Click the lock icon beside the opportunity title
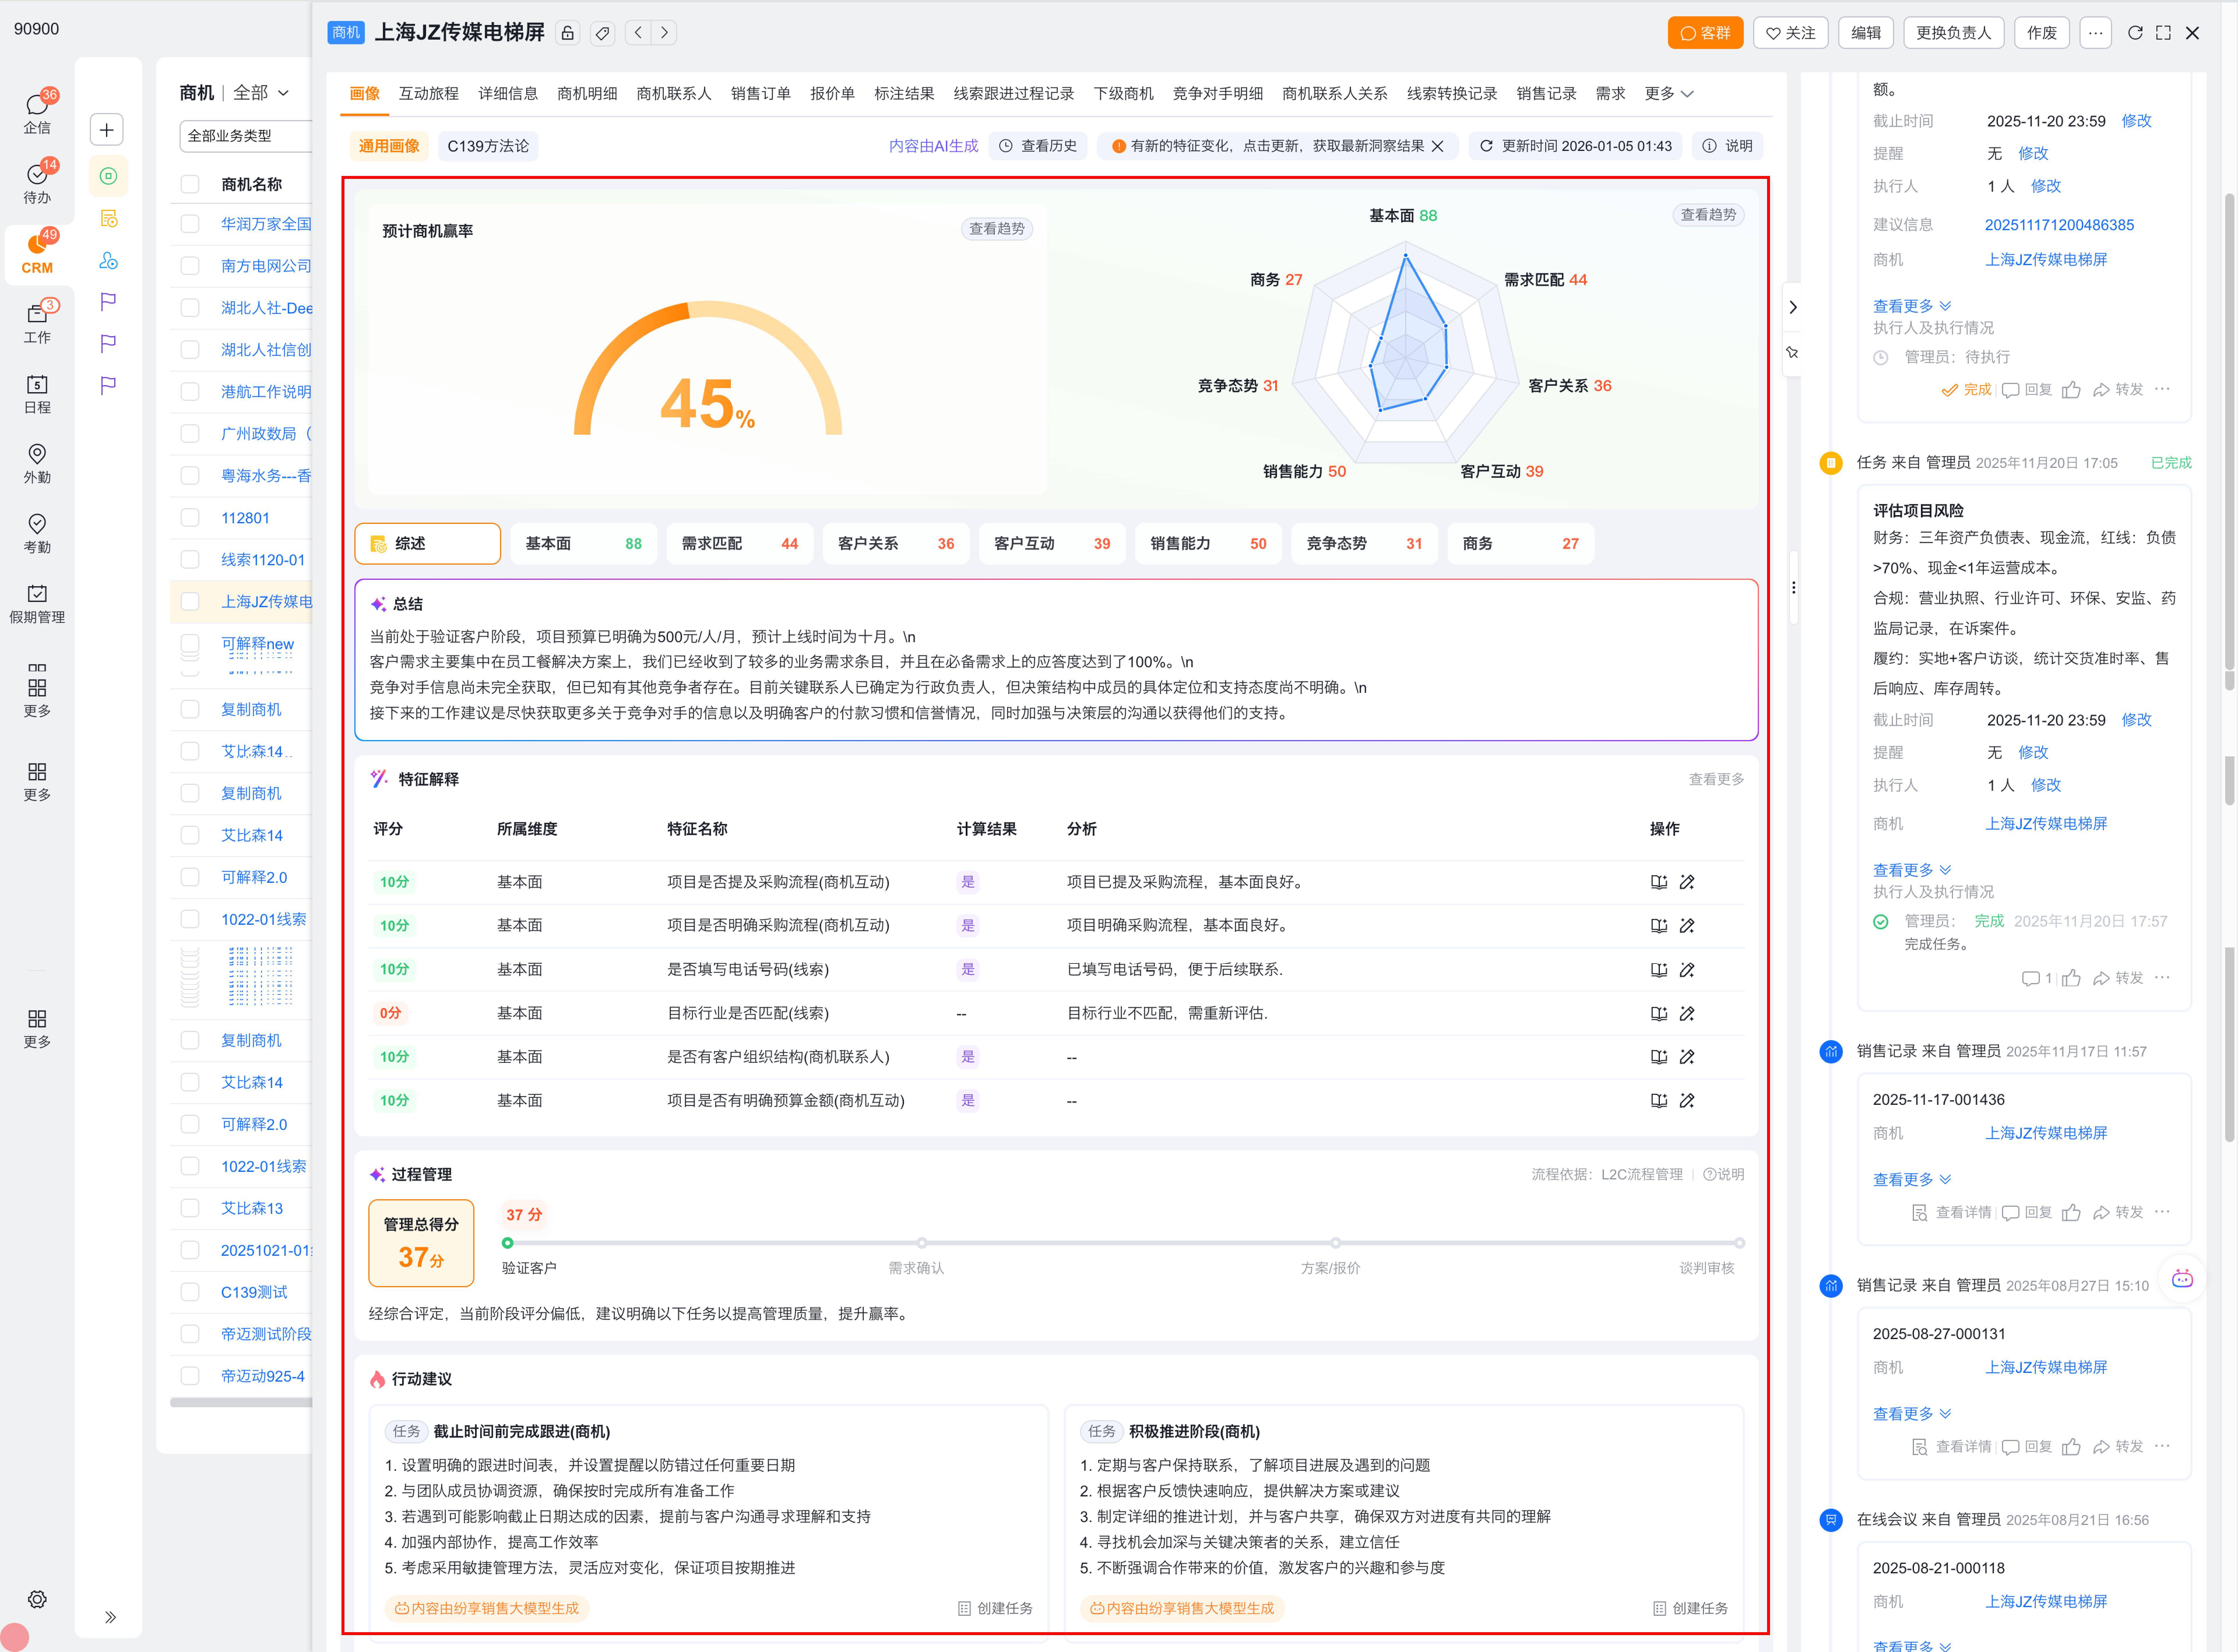 (567, 33)
